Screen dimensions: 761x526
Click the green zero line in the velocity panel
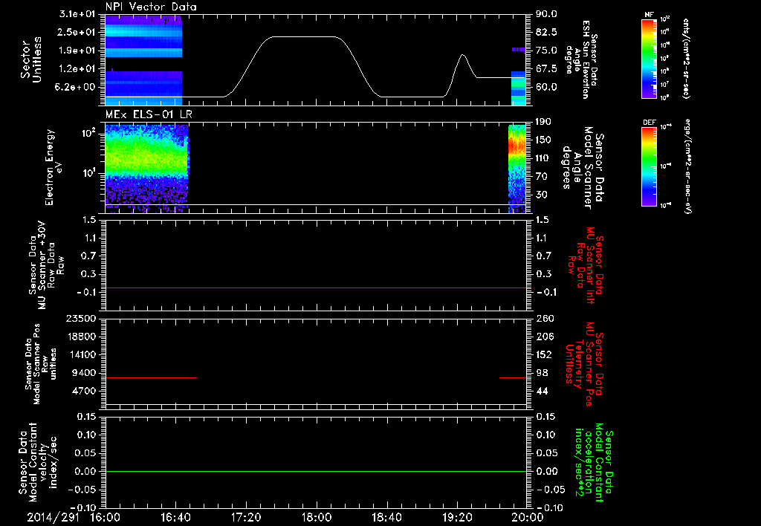click(x=316, y=471)
